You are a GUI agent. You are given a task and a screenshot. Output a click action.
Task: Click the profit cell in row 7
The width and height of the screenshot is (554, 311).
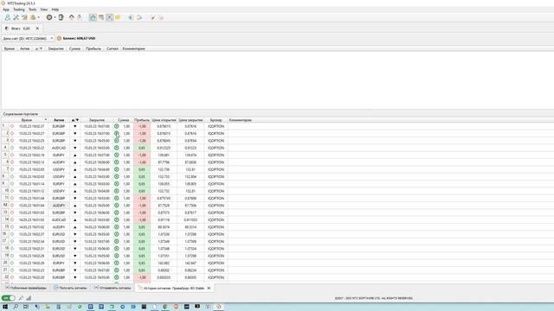(142, 169)
